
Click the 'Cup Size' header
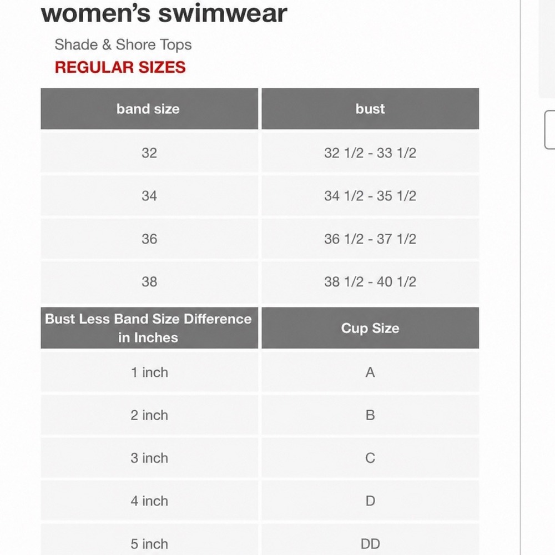(370, 328)
